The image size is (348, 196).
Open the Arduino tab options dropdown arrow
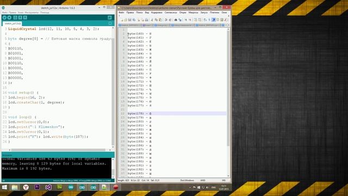click(110, 23)
